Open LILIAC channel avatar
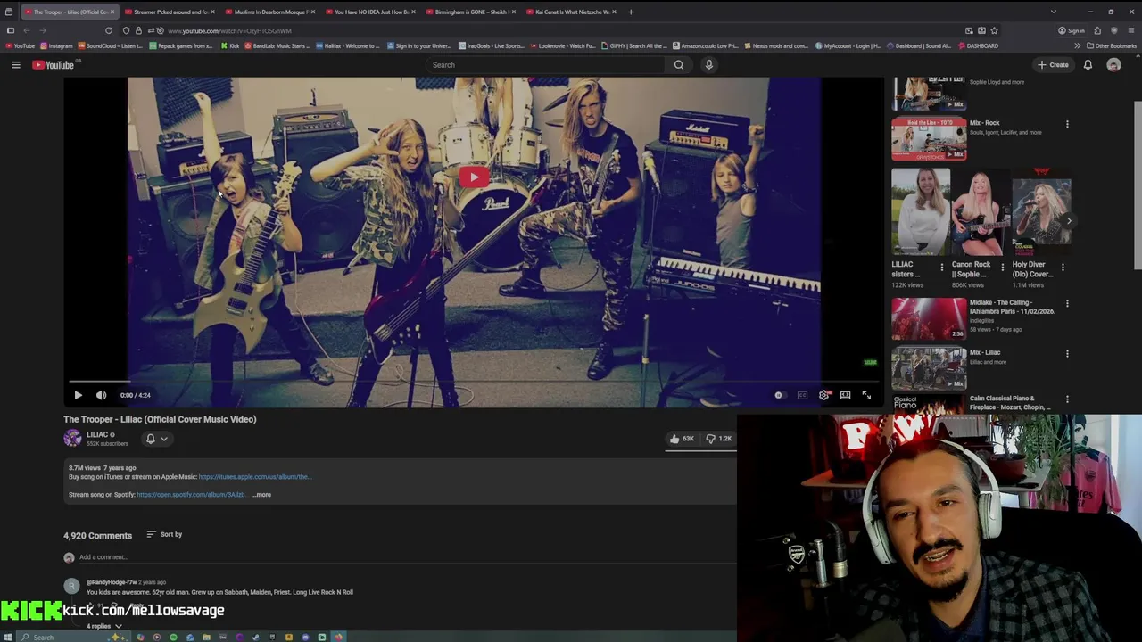Screen dimensions: 1142x642 click(x=72, y=438)
